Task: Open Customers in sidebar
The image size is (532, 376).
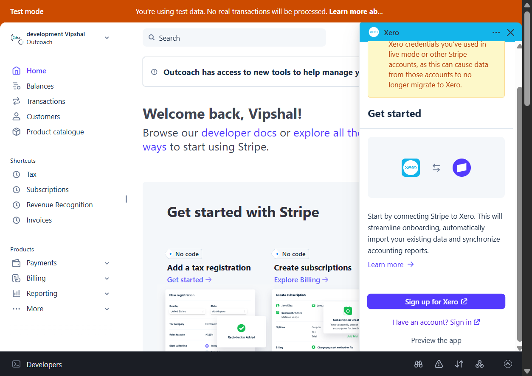Action: click(x=43, y=117)
